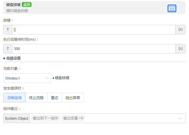Click the 输出到下一组件 tag
The width and height of the screenshot is (189, 135).
pyautogui.click(x=46, y=118)
